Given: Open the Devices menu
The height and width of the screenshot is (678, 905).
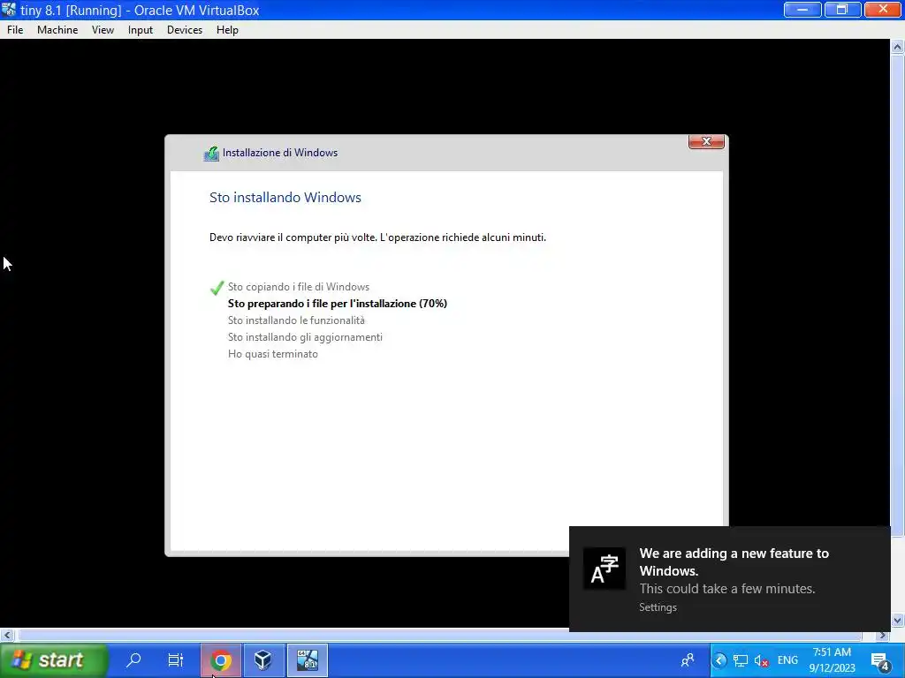Looking at the screenshot, I should click(x=185, y=30).
